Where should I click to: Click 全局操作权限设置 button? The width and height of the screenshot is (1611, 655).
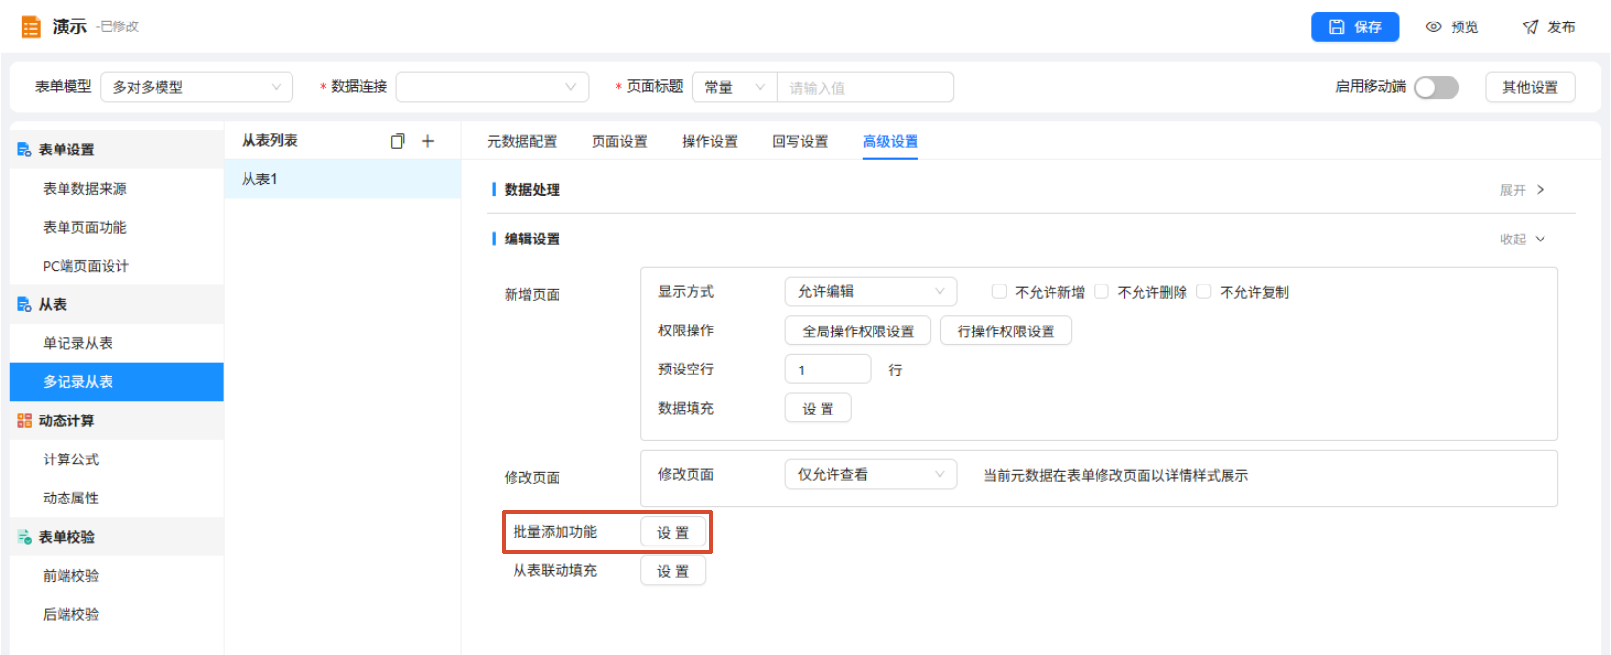point(858,331)
